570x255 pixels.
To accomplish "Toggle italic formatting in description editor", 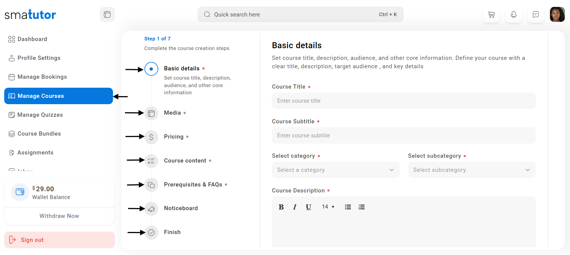I will (295, 207).
